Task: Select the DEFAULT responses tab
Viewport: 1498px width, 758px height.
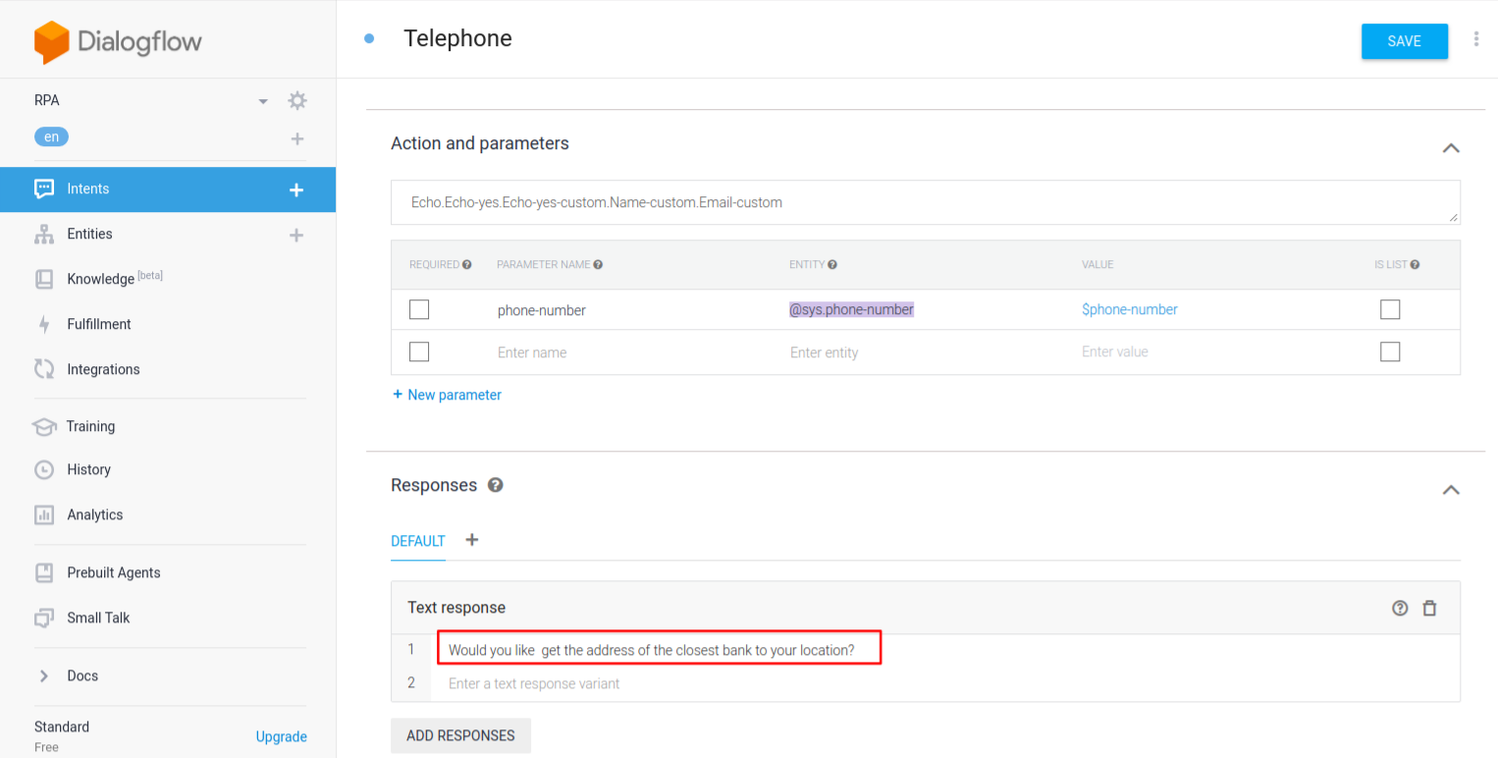Action: [x=418, y=541]
